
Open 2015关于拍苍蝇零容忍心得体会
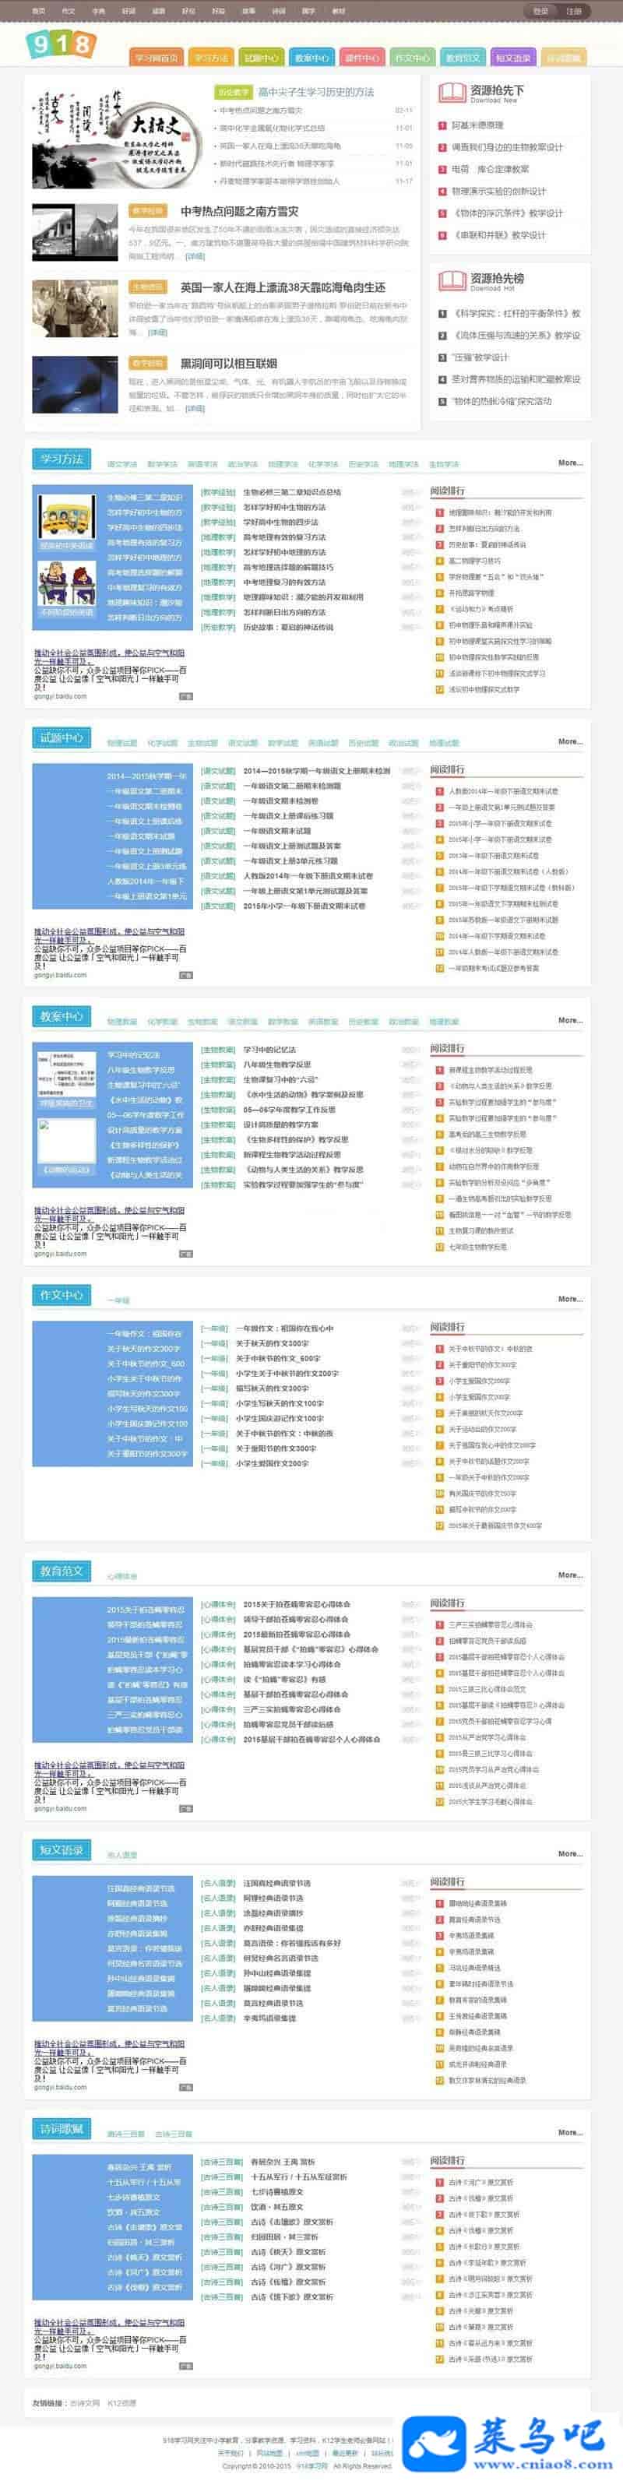tap(297, 1605)
